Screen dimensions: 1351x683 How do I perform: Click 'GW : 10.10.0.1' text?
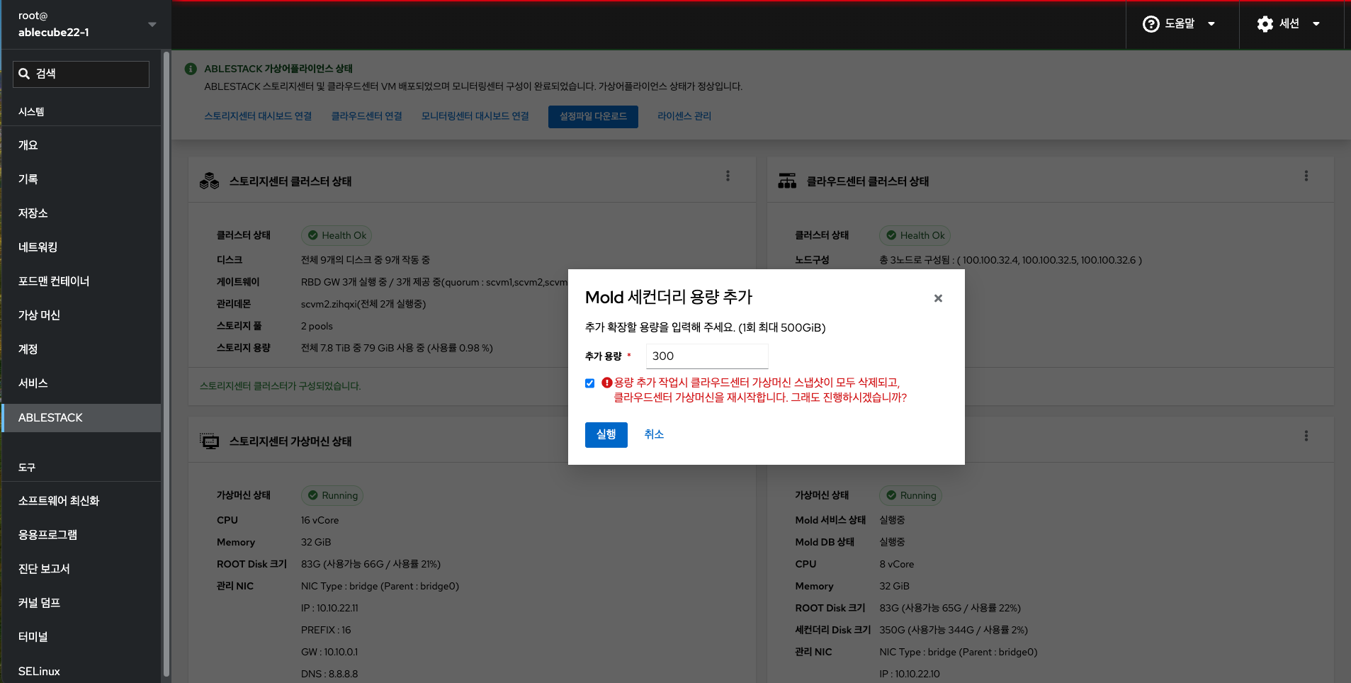[329, 652]
